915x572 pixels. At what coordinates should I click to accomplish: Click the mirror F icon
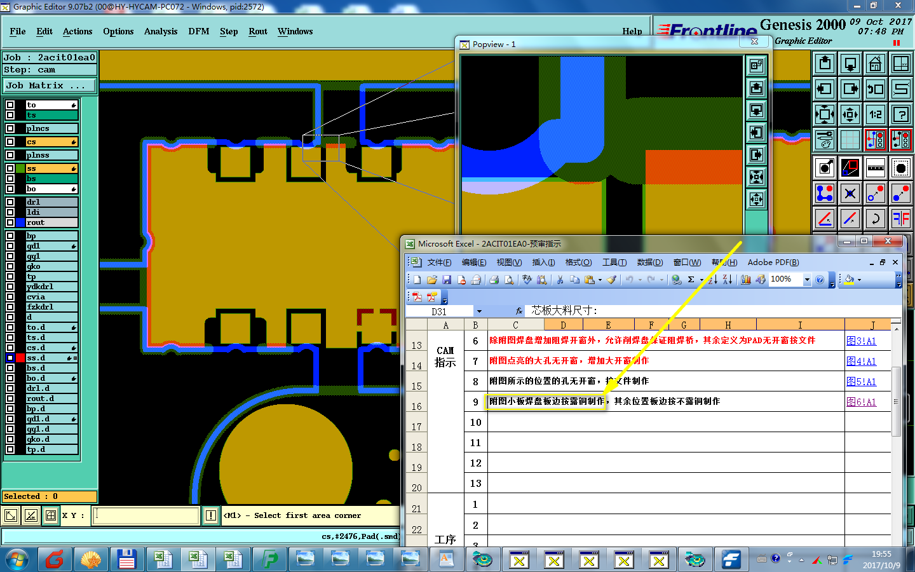(901, 219)
